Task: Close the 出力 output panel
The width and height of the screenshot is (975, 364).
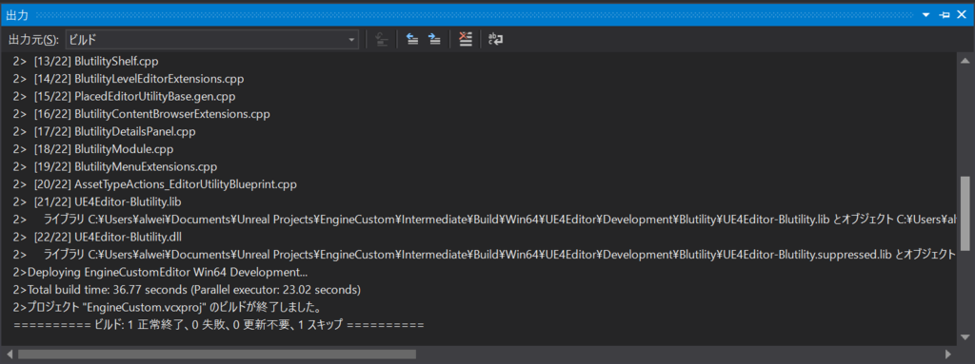Action: [x=962, y=14]
